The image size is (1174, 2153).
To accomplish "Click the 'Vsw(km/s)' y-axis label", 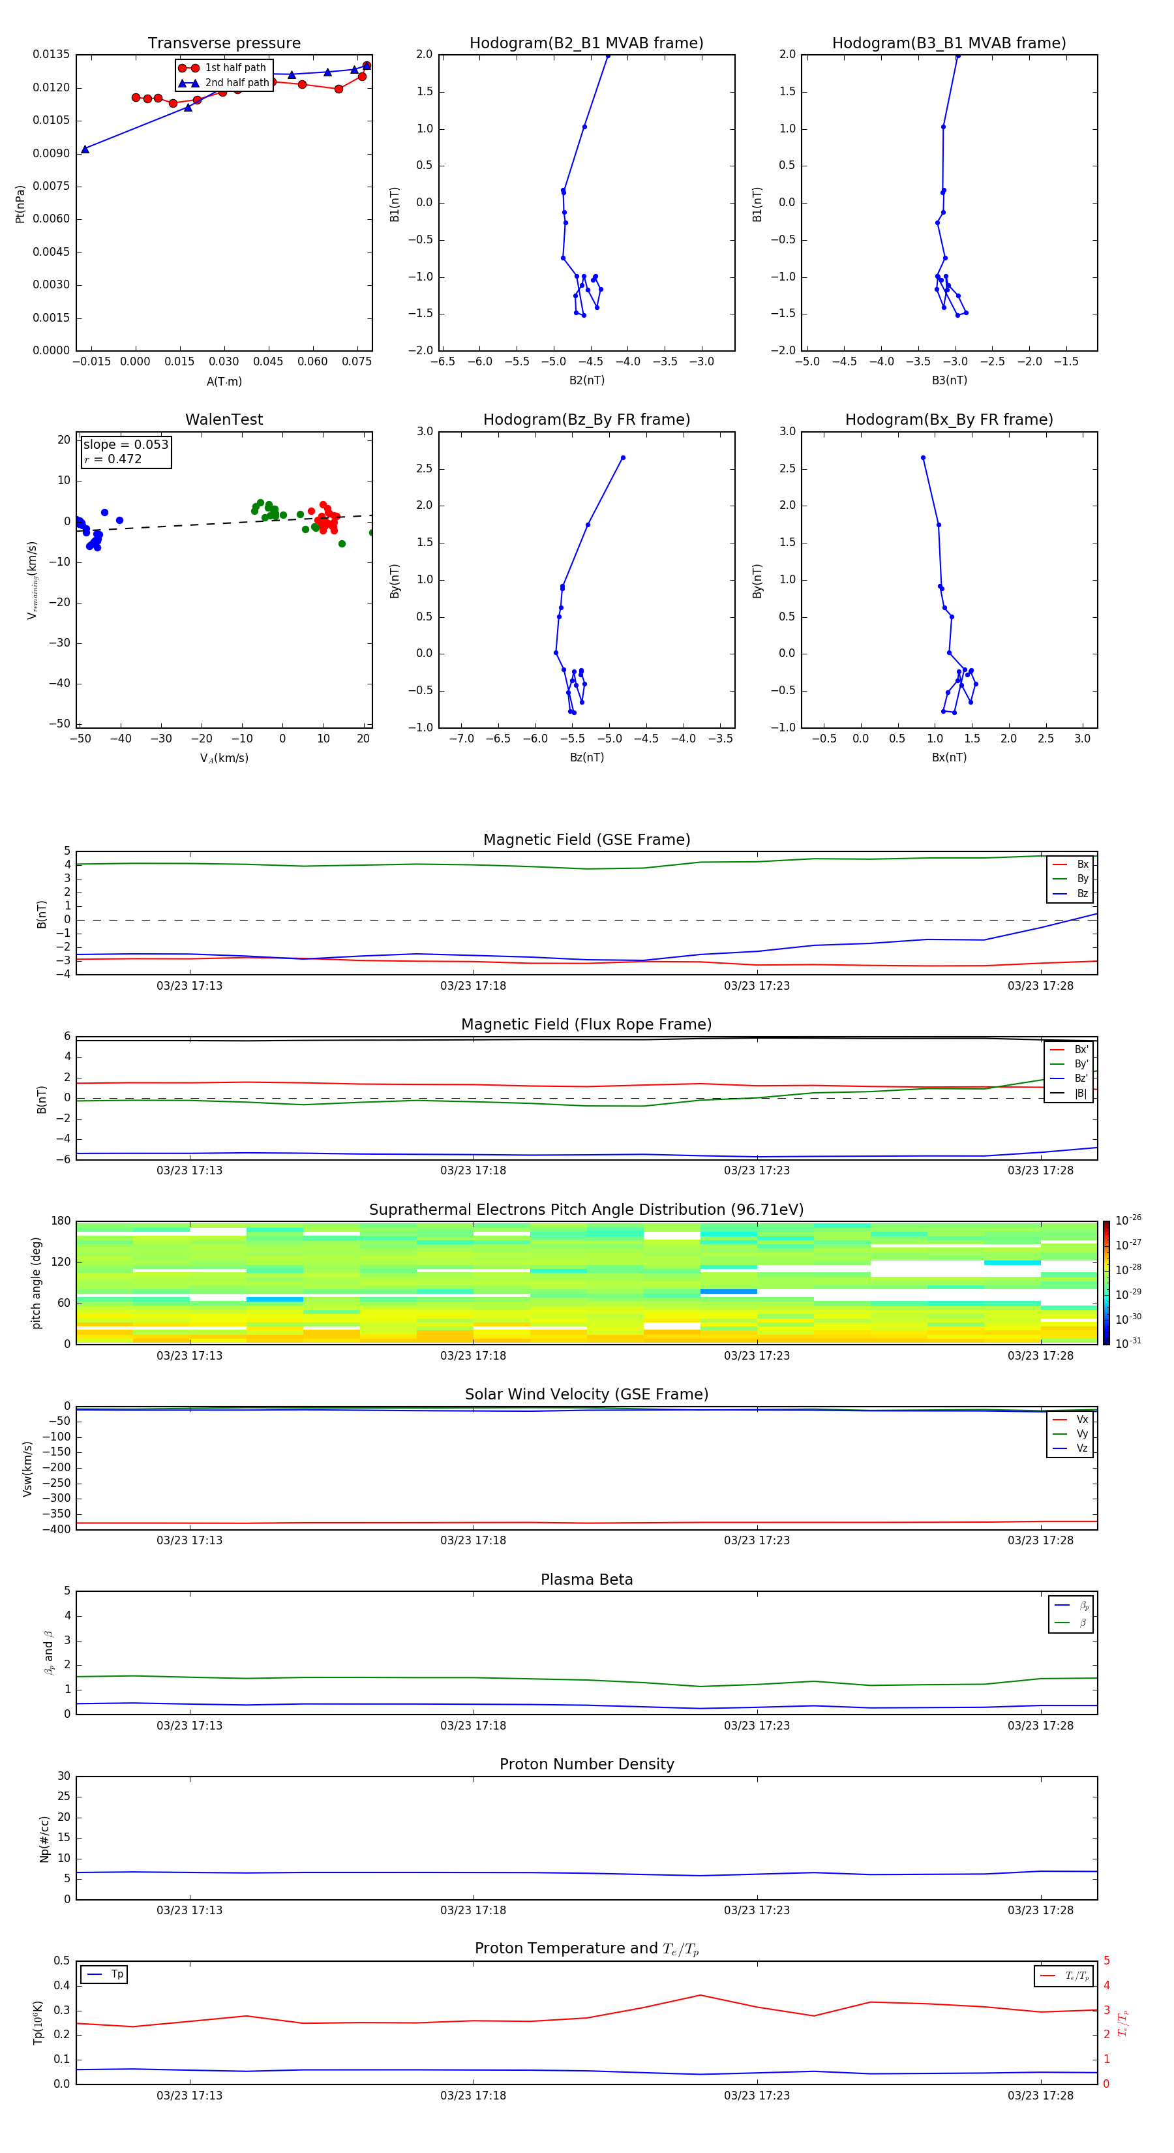I will pyautogui.click(x=27, y=1469).
